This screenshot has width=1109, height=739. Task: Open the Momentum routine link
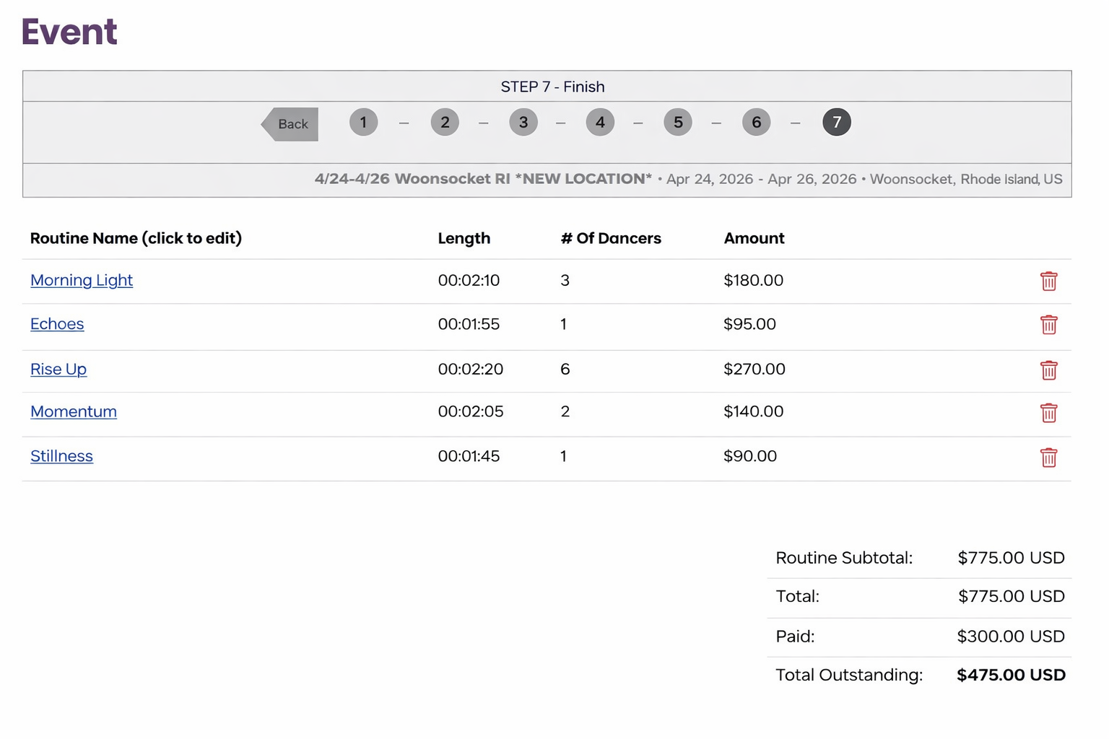[x=74, y=411]
